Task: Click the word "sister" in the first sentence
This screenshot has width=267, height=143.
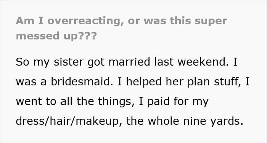Action: pyautogui.click(x=69, y=62)
